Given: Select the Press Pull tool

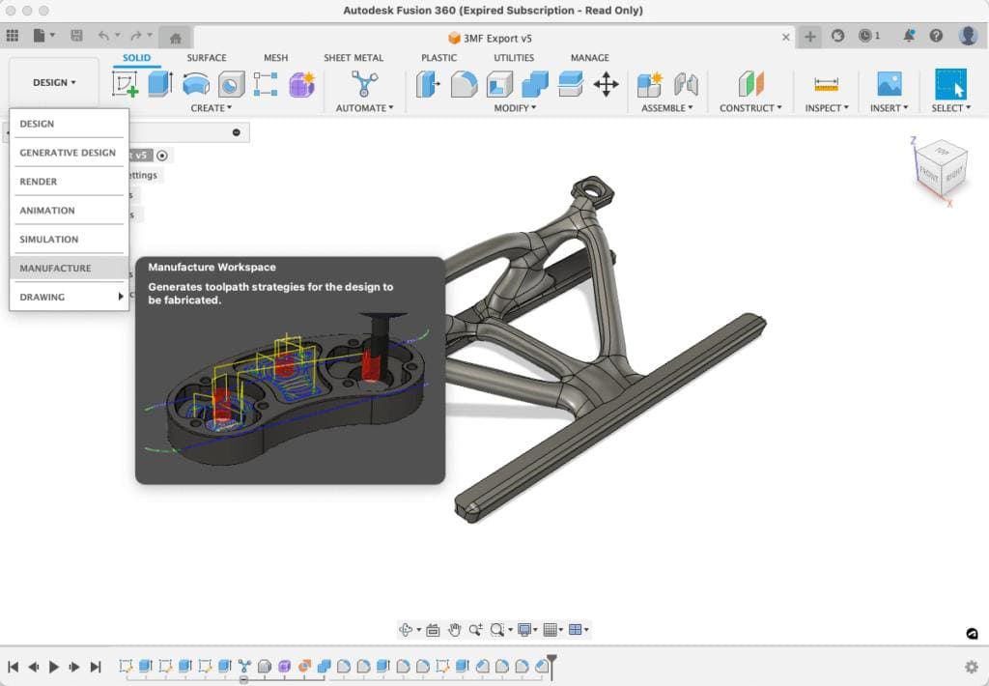Looking at the screenshot, I should [428, 84].
